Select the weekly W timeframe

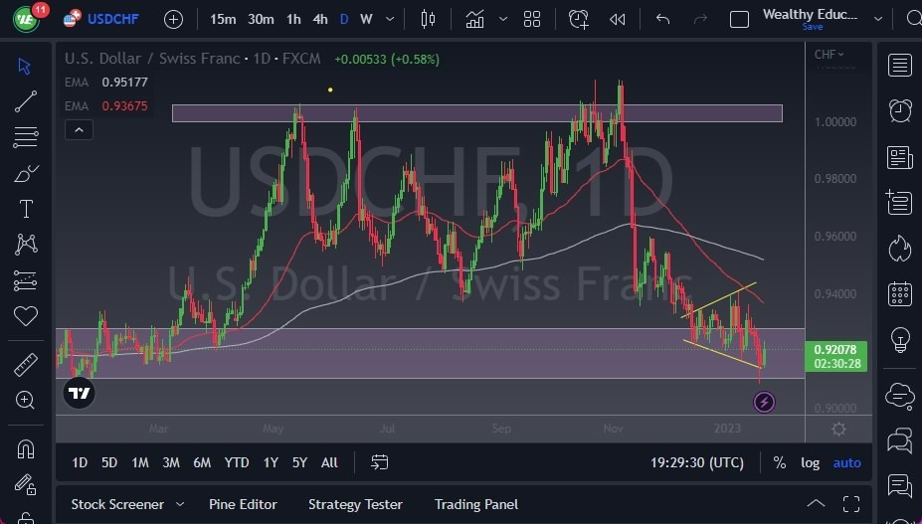(x=366, y=20)
